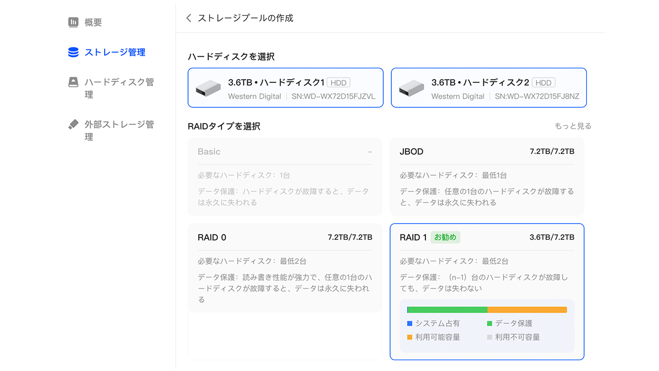659x371 pixels.
Task: Click the external storage USB icon
Action: 73,124
